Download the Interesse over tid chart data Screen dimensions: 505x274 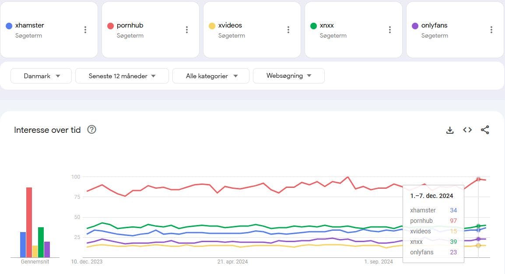450,130
